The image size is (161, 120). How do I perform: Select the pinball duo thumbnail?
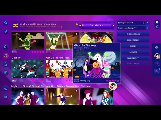coord(97,37)
